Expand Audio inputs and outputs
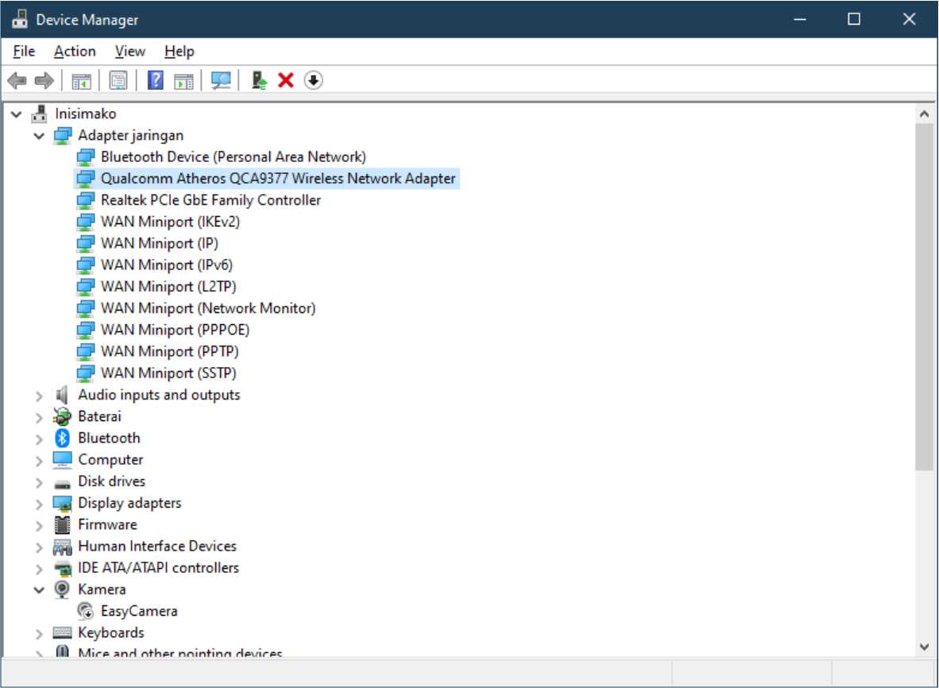939x688 pixels. click(40, 396)
